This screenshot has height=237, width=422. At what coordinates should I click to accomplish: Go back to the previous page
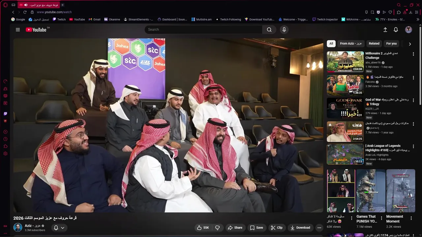(x=13, y=12)
